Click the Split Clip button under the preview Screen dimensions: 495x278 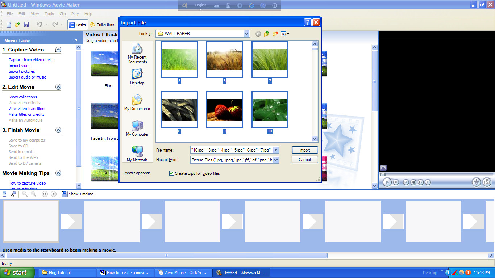pyautogui.click(x=476, y=182)
